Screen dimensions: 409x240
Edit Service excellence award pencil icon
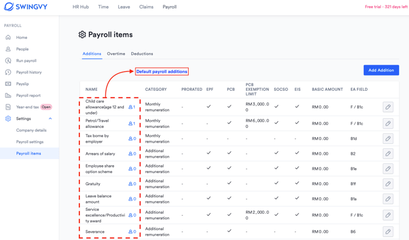pos(388,215)
